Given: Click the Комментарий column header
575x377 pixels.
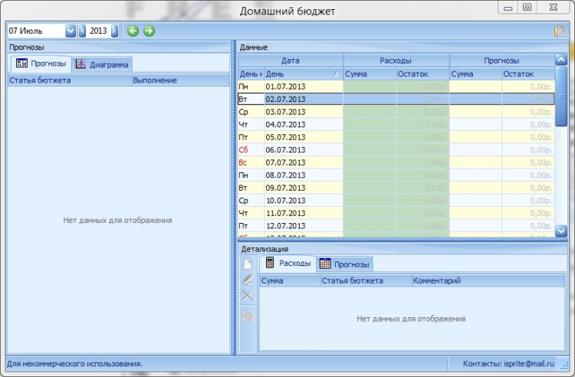Looking at the screenshot, I should (x=437, y=281).
